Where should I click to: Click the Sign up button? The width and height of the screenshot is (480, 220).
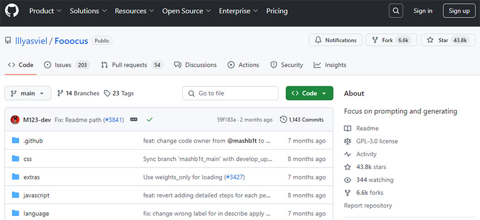tap(459, 11)
